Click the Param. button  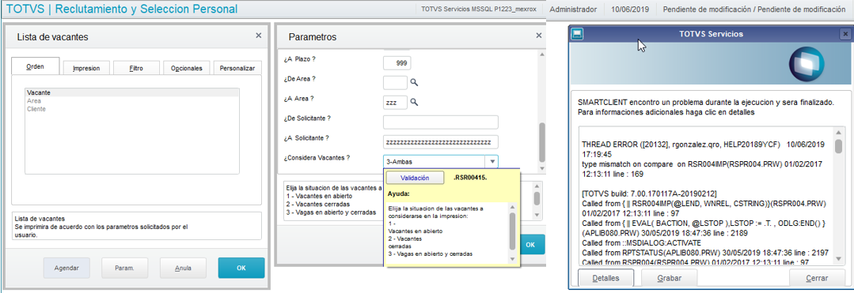pos(125,268)
